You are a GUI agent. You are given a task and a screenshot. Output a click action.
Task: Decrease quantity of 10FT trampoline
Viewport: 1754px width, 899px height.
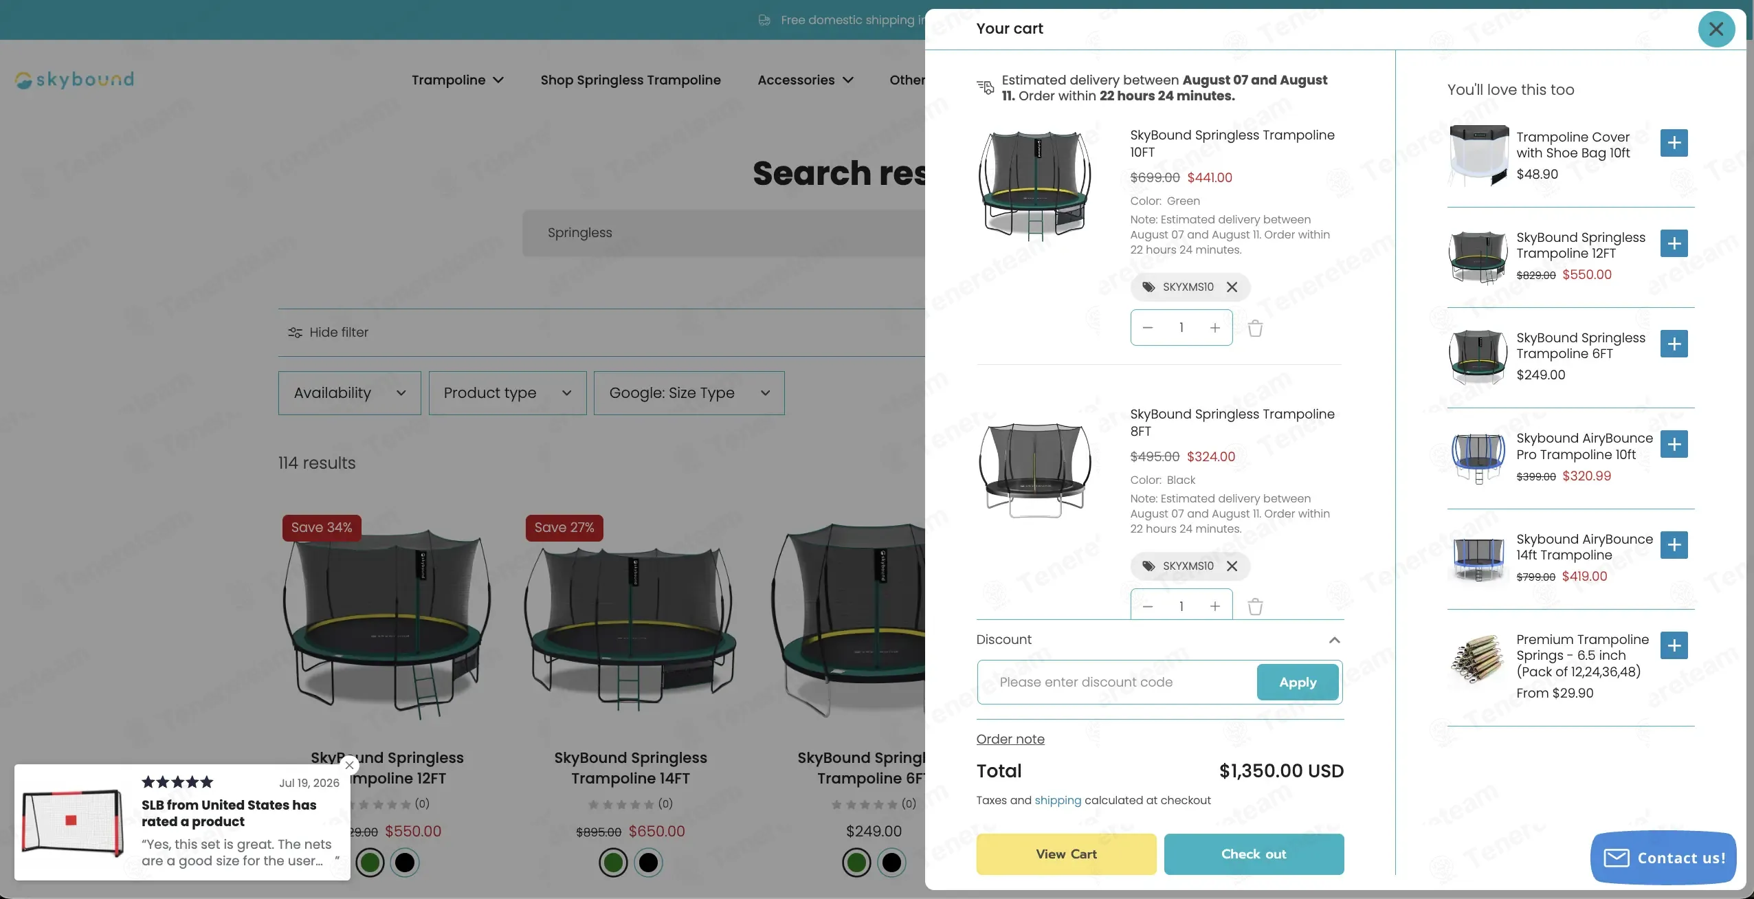coord(1147,328)
